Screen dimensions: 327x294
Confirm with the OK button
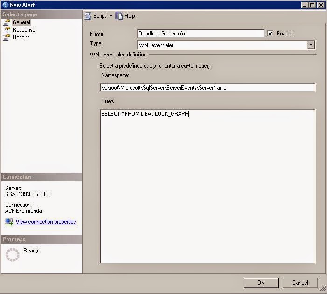coord(261,283)
